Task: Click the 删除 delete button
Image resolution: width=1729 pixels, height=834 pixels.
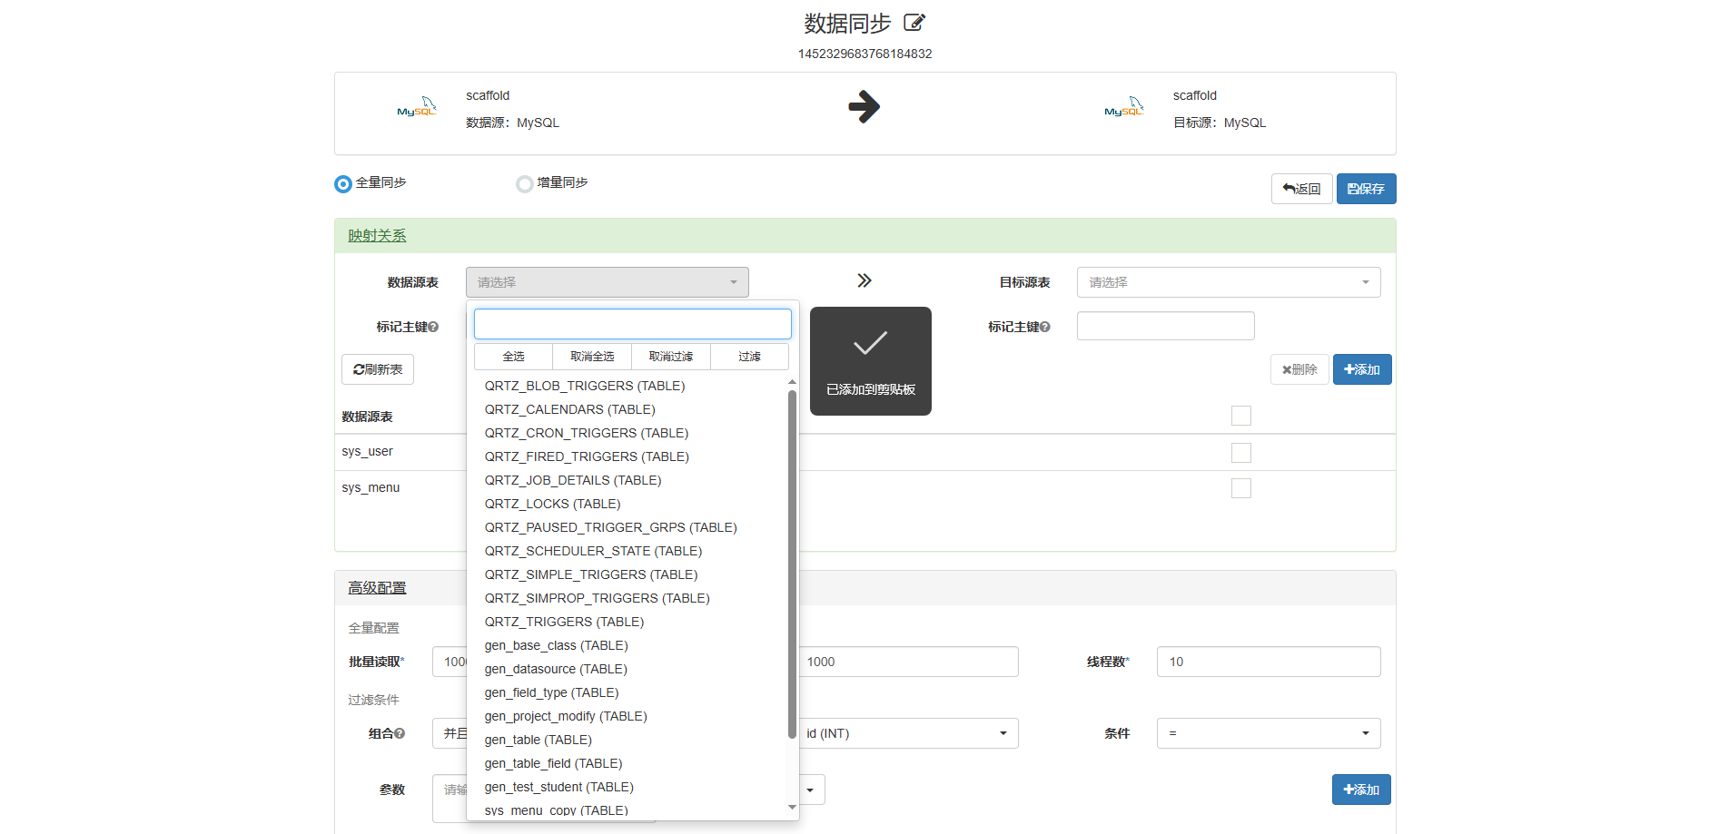Action: (1299, 369)
